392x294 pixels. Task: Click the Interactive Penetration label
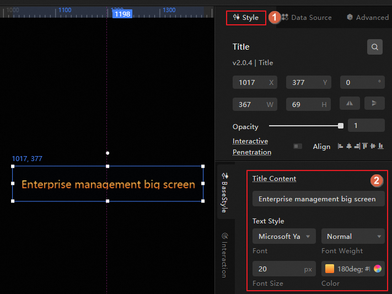tap(252, 147)
